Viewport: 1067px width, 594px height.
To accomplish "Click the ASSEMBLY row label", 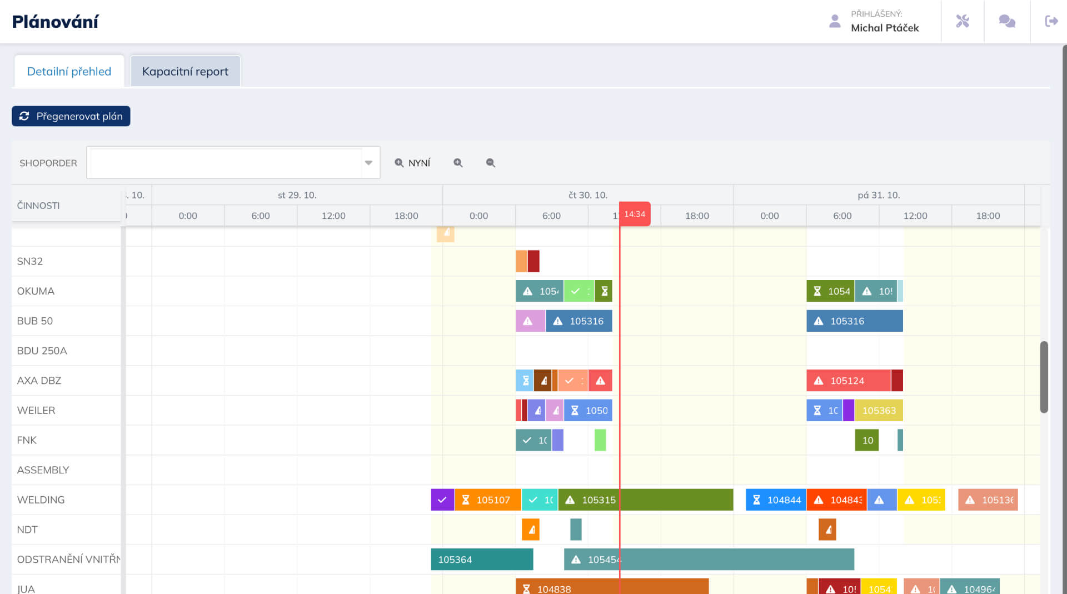I will [43, 470].
